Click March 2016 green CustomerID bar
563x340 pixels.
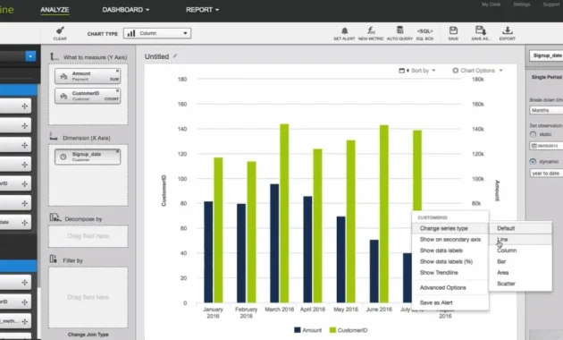pyautogui.click(x=284, y=213)
